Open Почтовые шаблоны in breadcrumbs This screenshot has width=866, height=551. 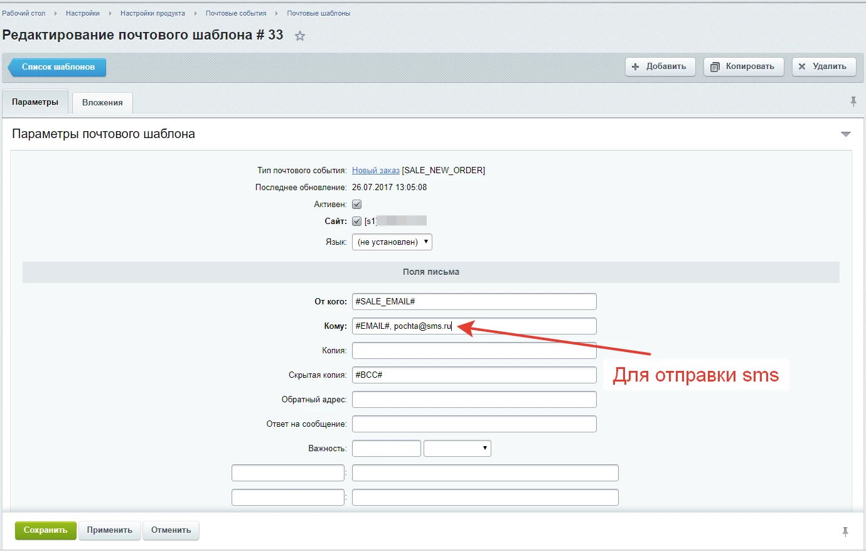(318, 13)
